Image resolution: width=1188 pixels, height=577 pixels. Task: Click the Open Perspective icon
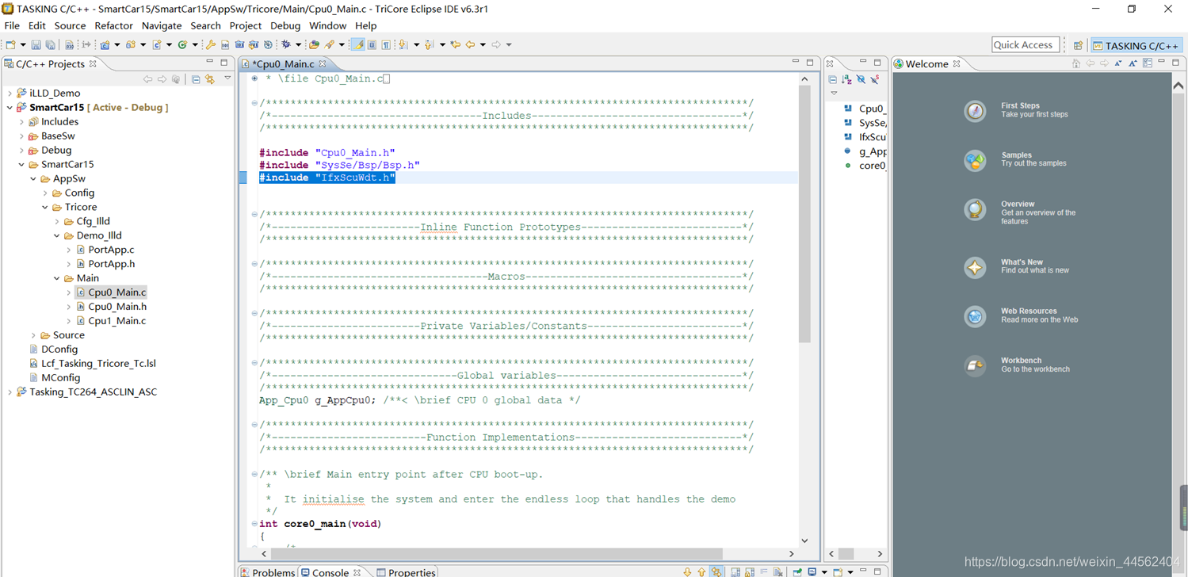[x=1078, y=45]
